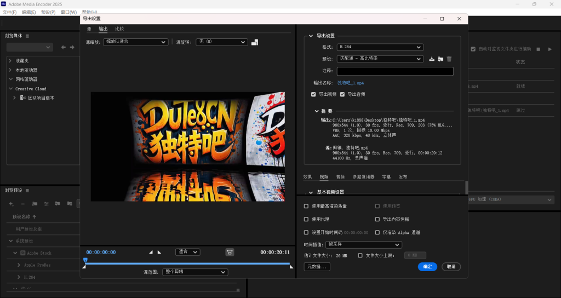Screen dimensions: 561x298
Task: Click the import preset folder icon
Action: tap(440, 59)
